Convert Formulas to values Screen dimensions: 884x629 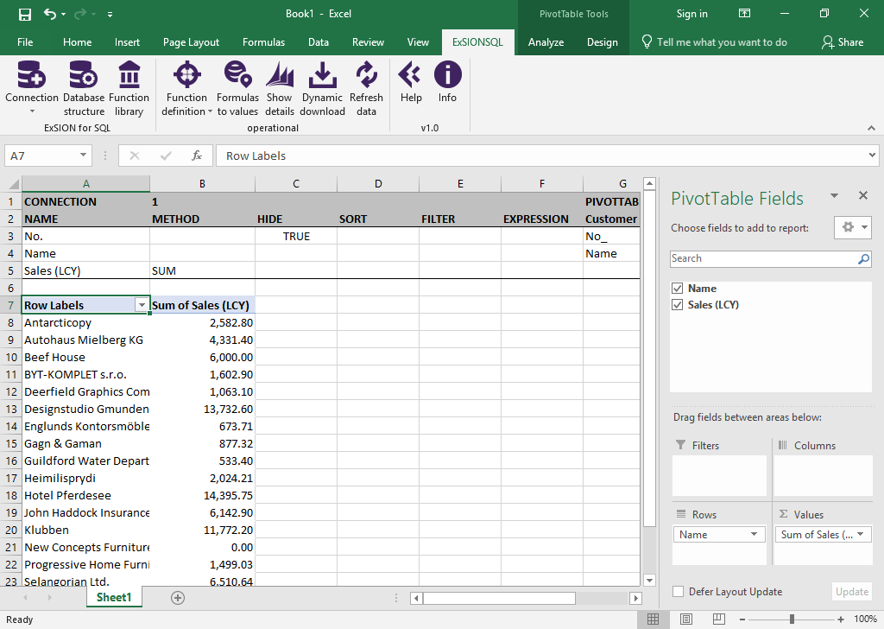[x=237, y=88]
